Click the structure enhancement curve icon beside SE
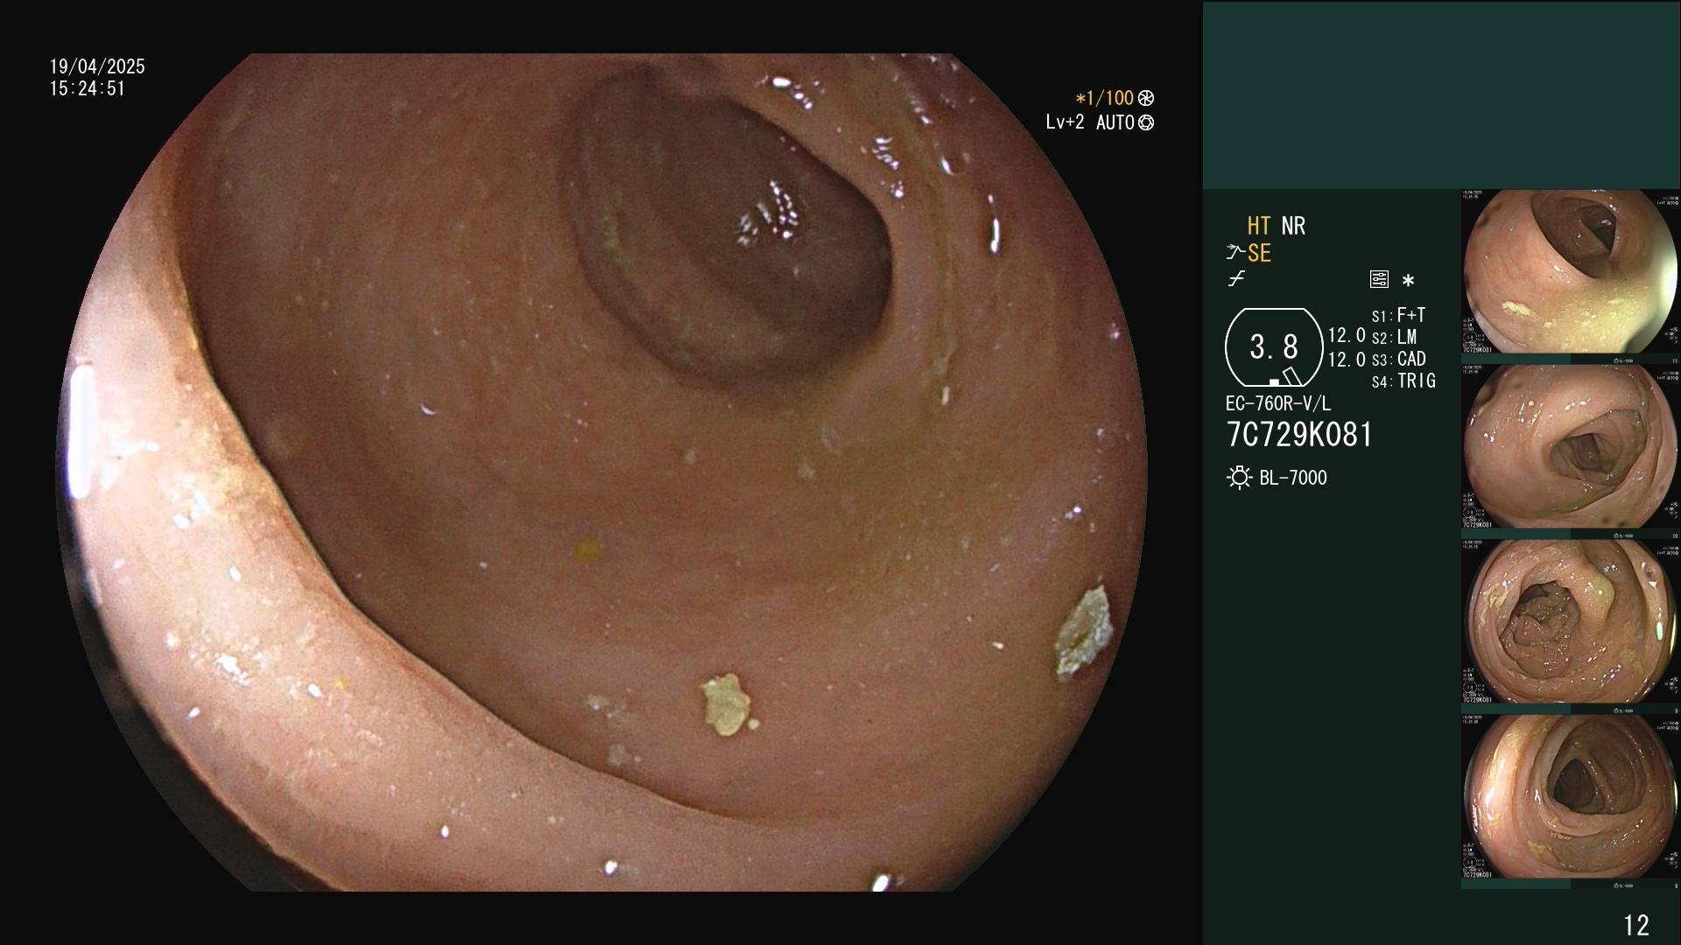The height and width of the screenshot is (945, 1681). [1234, 253]
